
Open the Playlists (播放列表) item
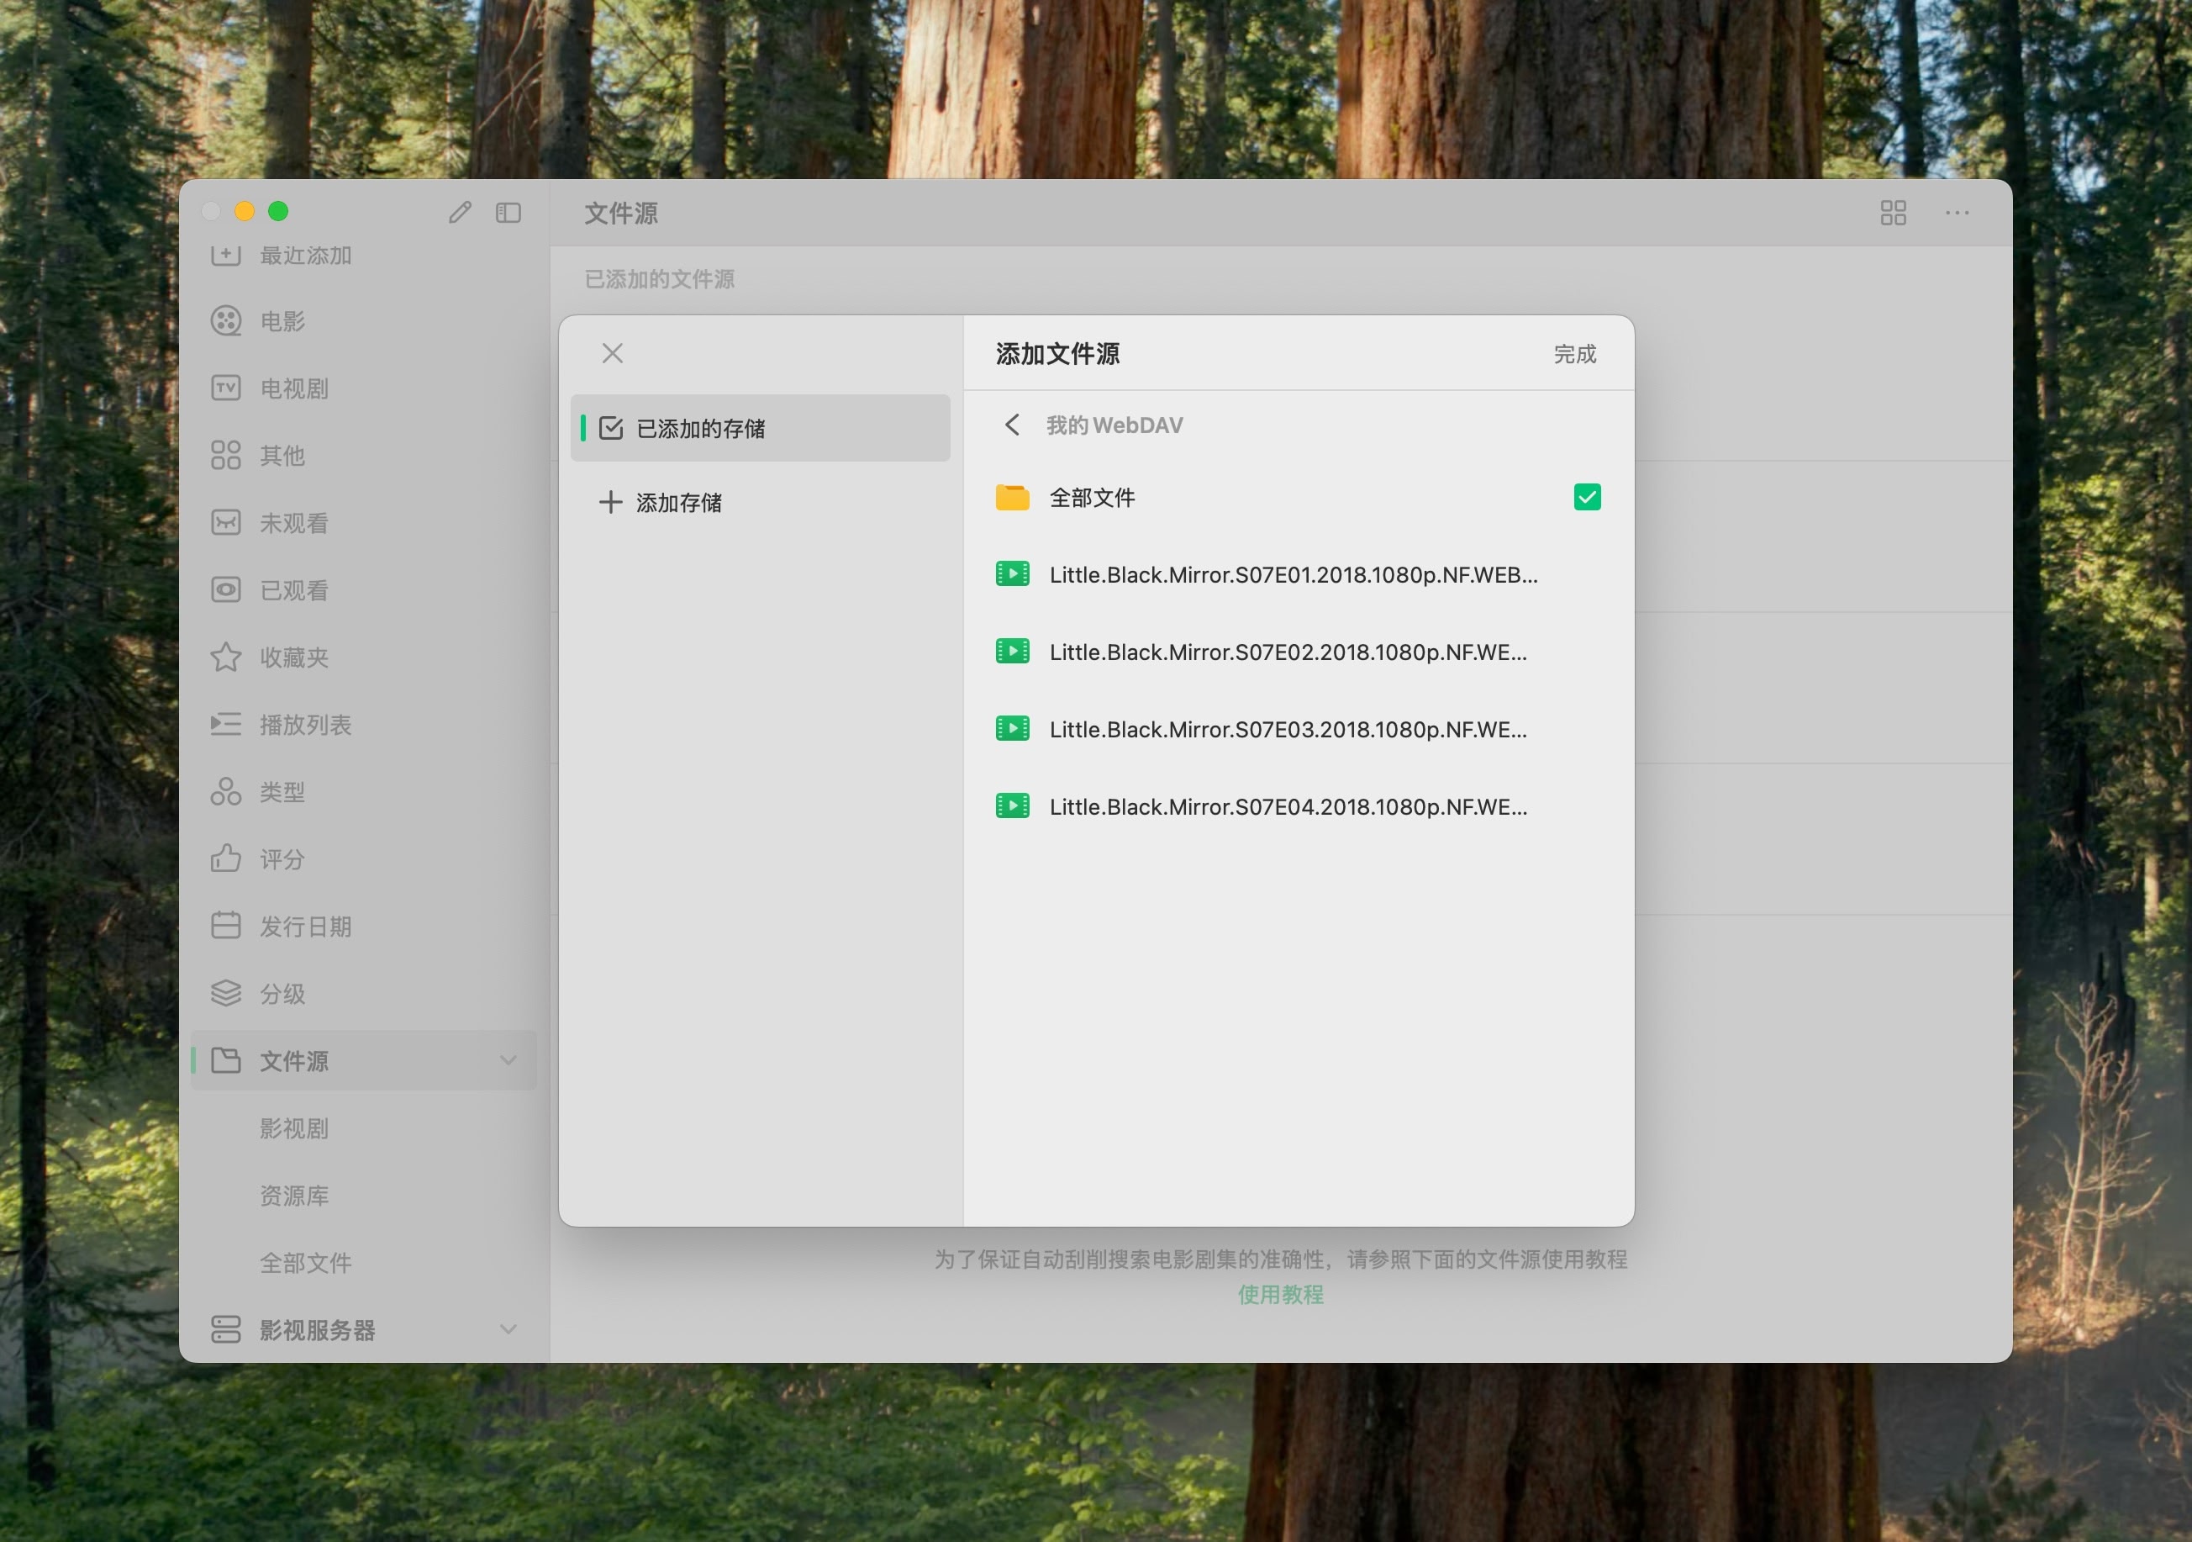click(x=363, y=725)
